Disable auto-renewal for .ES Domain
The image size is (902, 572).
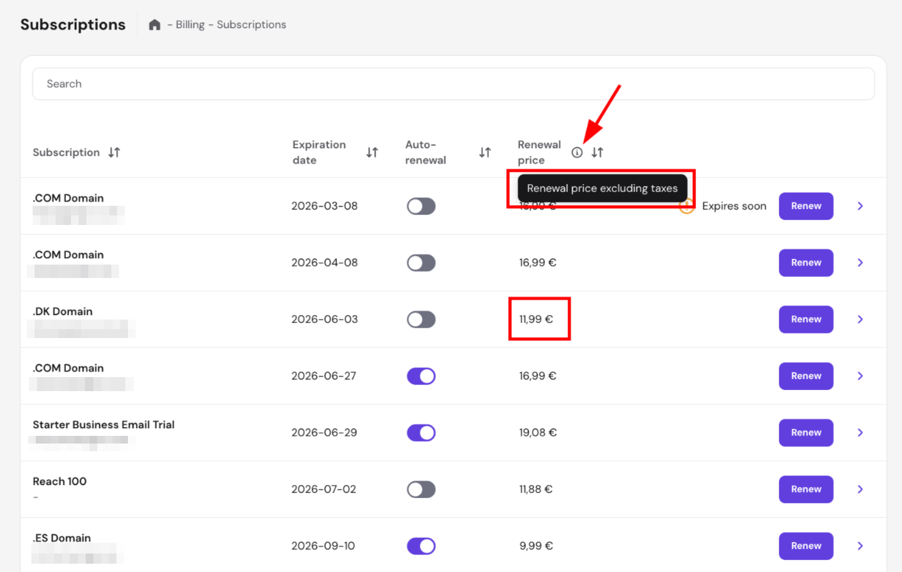pos(421,546)
